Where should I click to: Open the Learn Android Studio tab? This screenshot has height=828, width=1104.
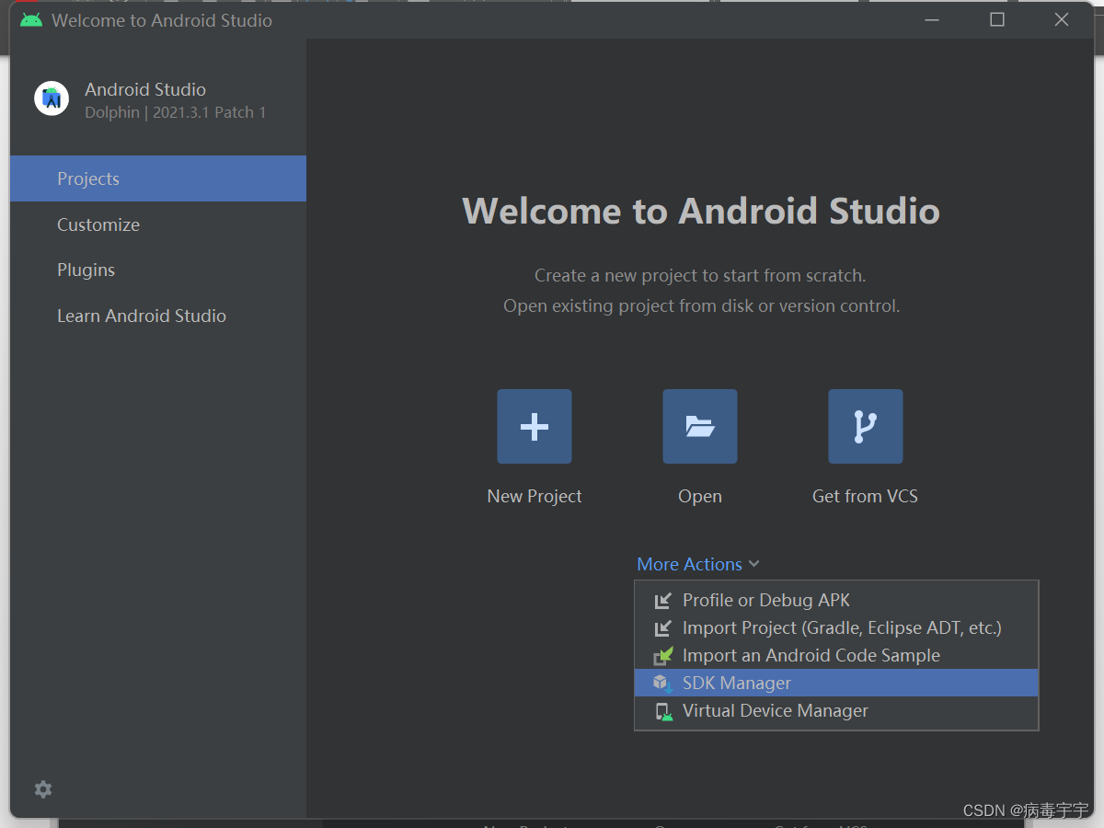pos(158,316)
